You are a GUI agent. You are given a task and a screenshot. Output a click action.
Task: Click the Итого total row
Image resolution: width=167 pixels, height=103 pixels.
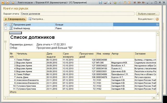83,92
